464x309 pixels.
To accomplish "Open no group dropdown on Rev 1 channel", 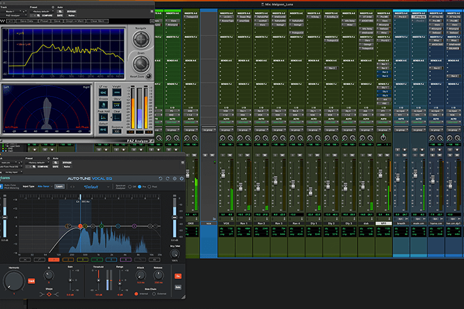I will click(244, 130).
